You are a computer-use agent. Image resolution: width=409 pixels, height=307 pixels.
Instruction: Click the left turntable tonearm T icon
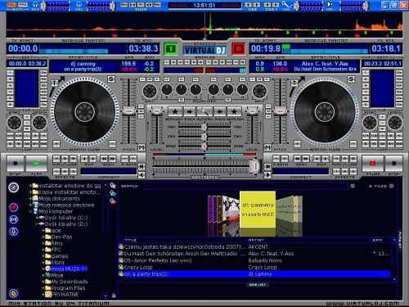pos(54,83)
